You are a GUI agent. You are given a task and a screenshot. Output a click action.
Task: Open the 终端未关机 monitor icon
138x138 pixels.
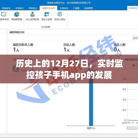tap(3, 14)
